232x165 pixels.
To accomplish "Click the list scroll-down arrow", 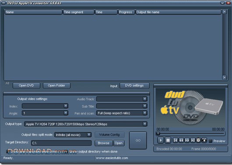I will click(225, 77).
